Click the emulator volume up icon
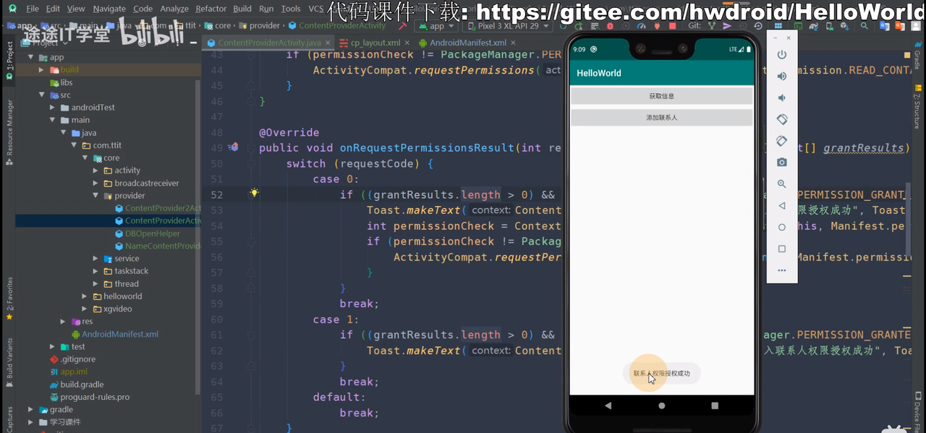 coord(781,77)
